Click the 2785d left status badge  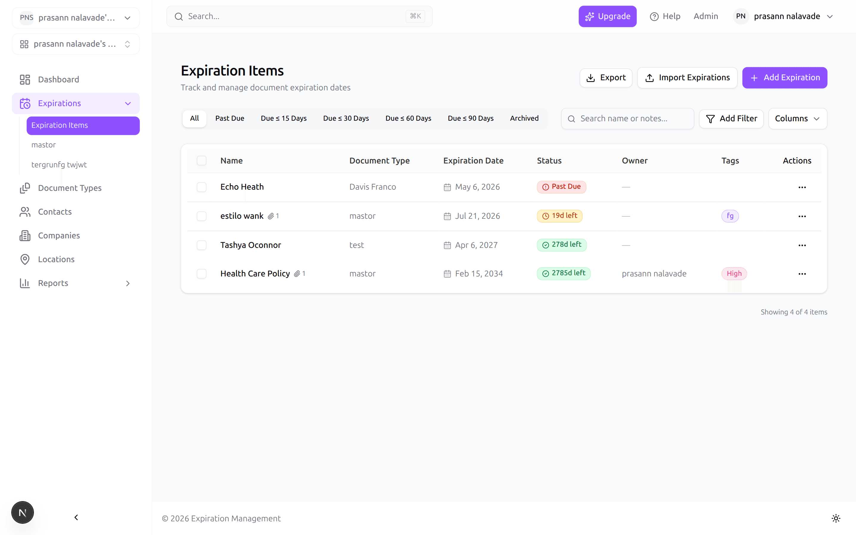coord(564,273)
